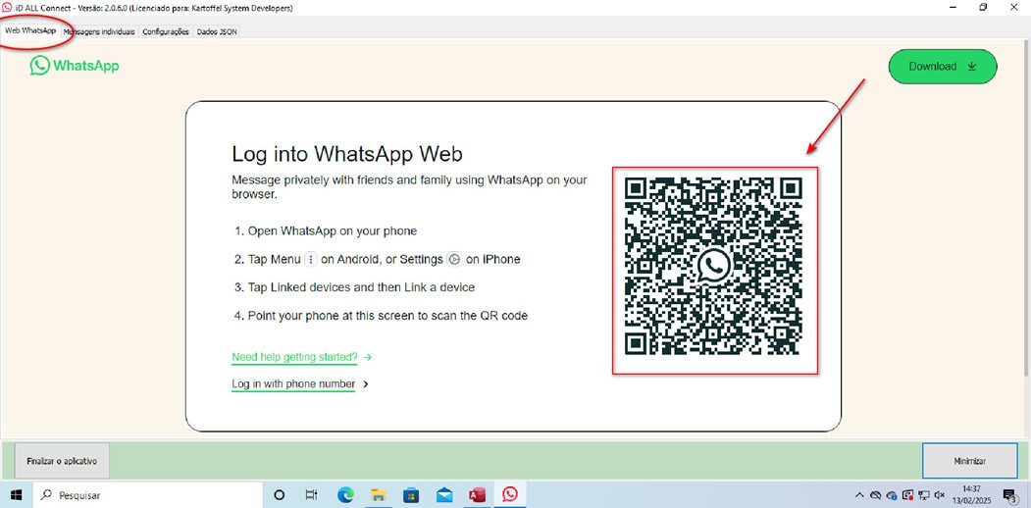Viewport: 1031px width, 508px height.
Task: Click the QR code image
Action: [714, 268]
